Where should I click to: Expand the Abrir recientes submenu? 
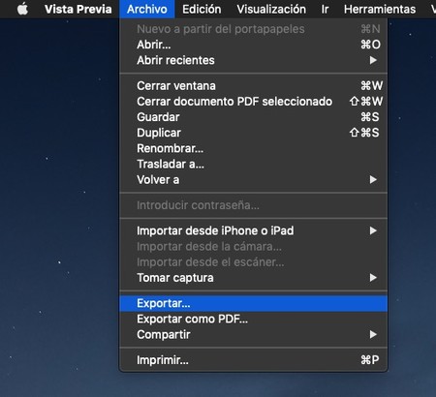click(254, 60)
